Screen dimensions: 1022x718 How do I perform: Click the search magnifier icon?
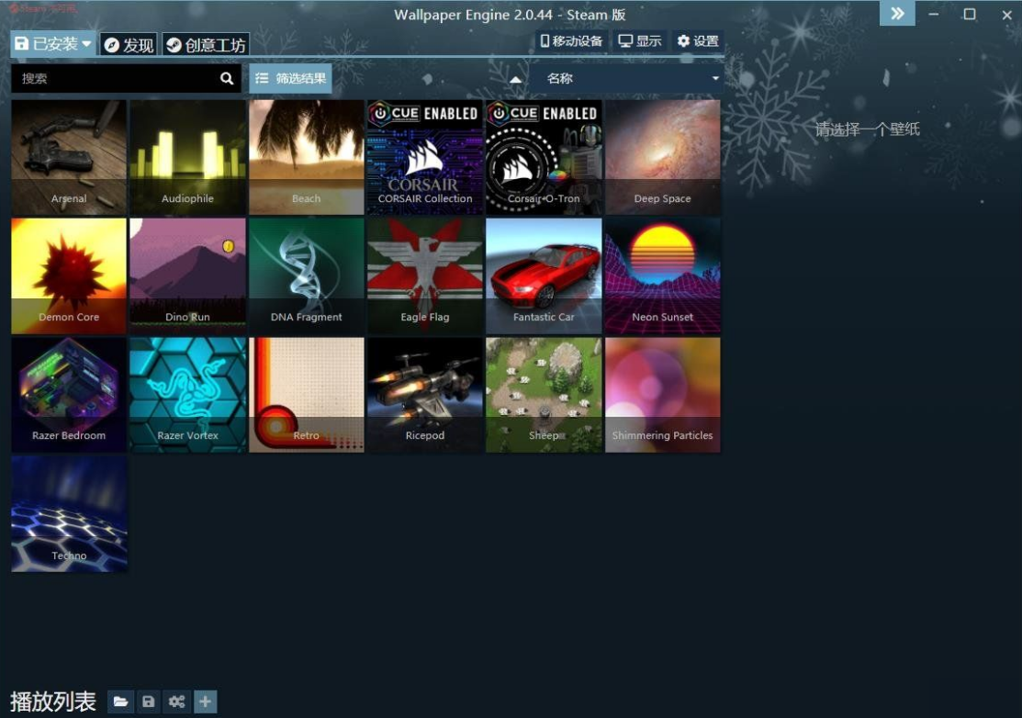[x=227, y=78]
